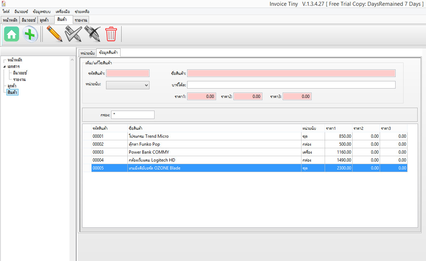Image resolution: width=426 pixels, height=261 pixels.
Task: Click the 2300.00 price cell
Action: click(x=338, y=168)
